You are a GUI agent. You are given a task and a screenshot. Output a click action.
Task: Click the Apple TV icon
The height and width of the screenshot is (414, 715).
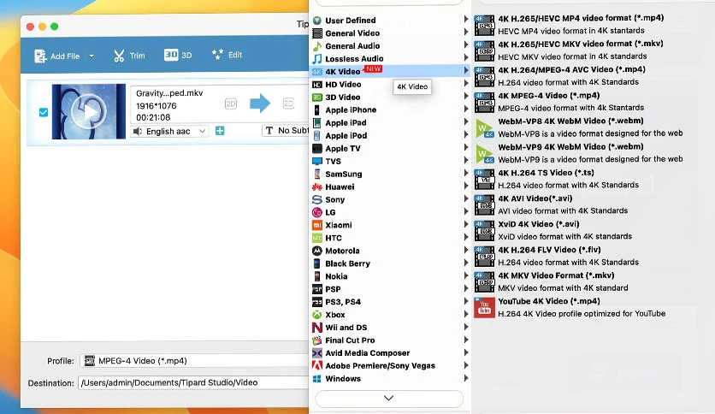[x=317, y=148]
